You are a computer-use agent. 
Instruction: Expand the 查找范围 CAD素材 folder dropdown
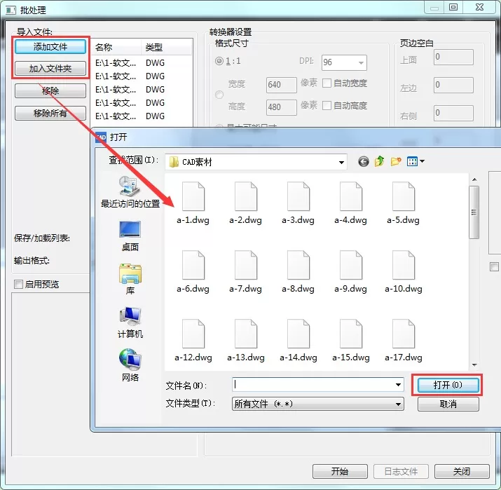tap(341, 163)
